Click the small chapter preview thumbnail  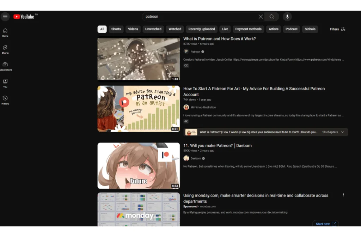pyautogui.click(x=191, y=132)
